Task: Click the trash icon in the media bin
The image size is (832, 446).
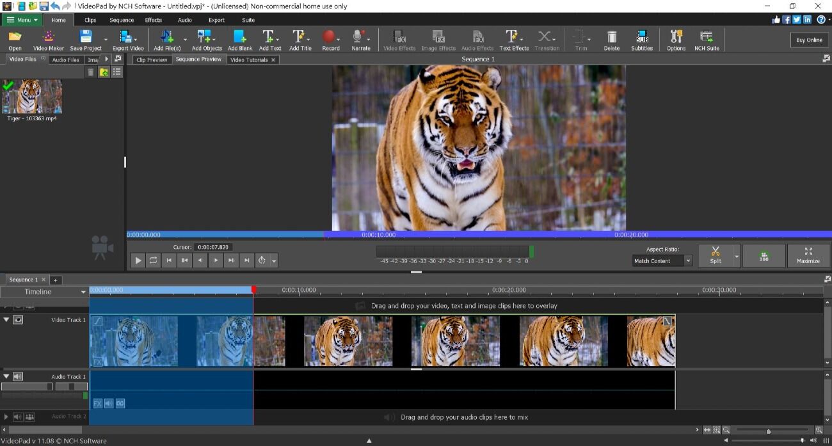Action: tap(91, 72)
